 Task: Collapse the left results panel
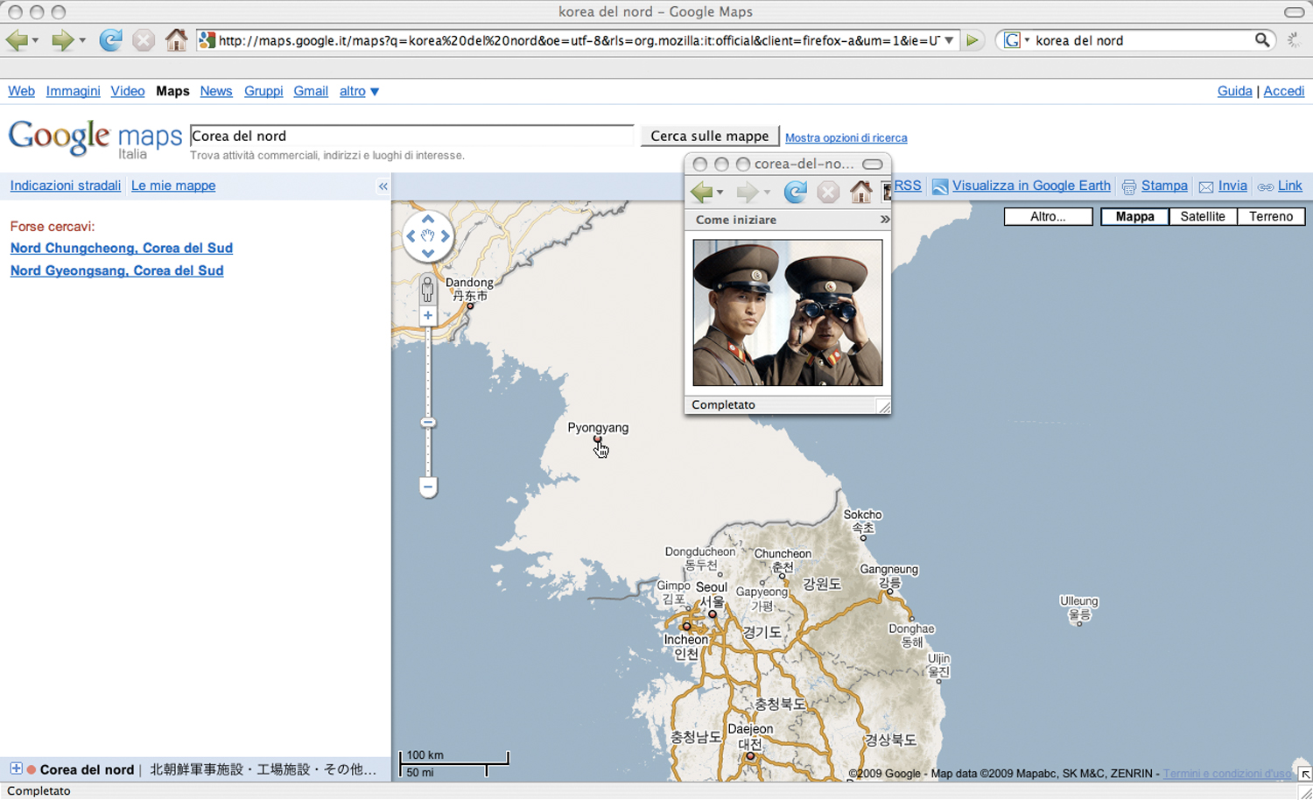point(383,186)
